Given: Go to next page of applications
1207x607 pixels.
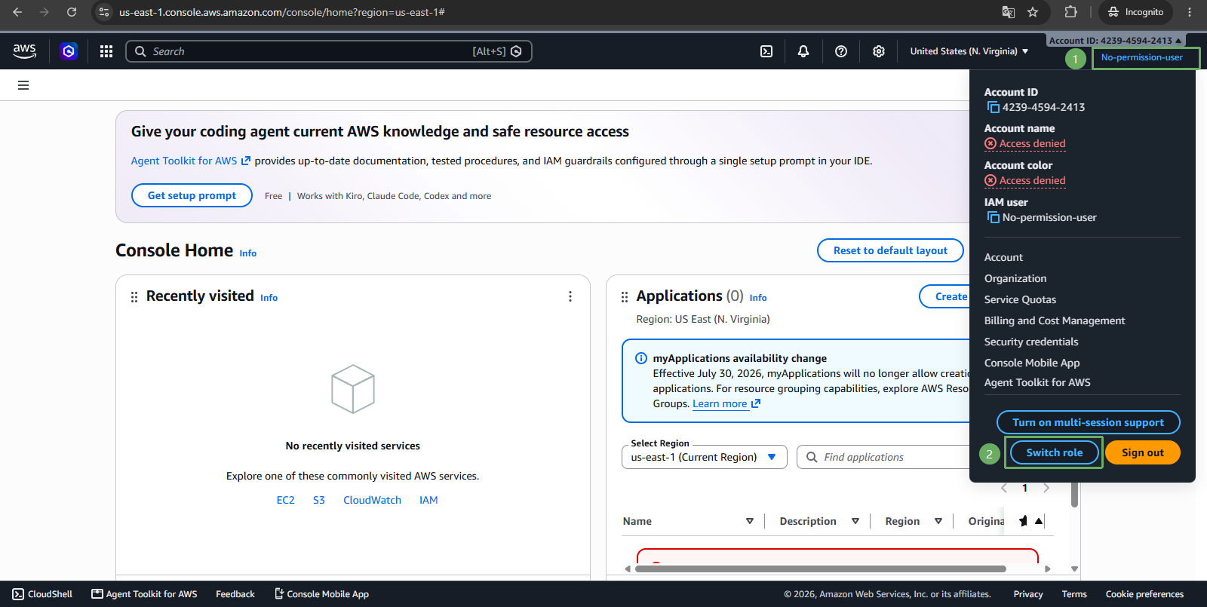Looking at the screenshot, I should click(x=1046, y=488).
